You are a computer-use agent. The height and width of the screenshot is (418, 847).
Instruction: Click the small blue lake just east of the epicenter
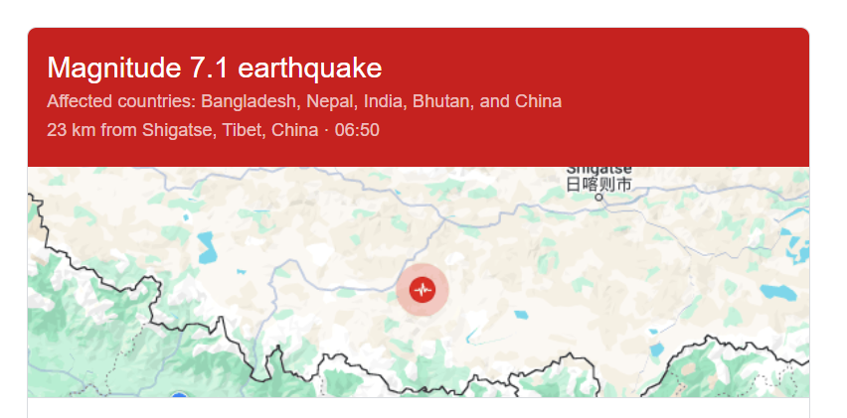pos(520,315)
